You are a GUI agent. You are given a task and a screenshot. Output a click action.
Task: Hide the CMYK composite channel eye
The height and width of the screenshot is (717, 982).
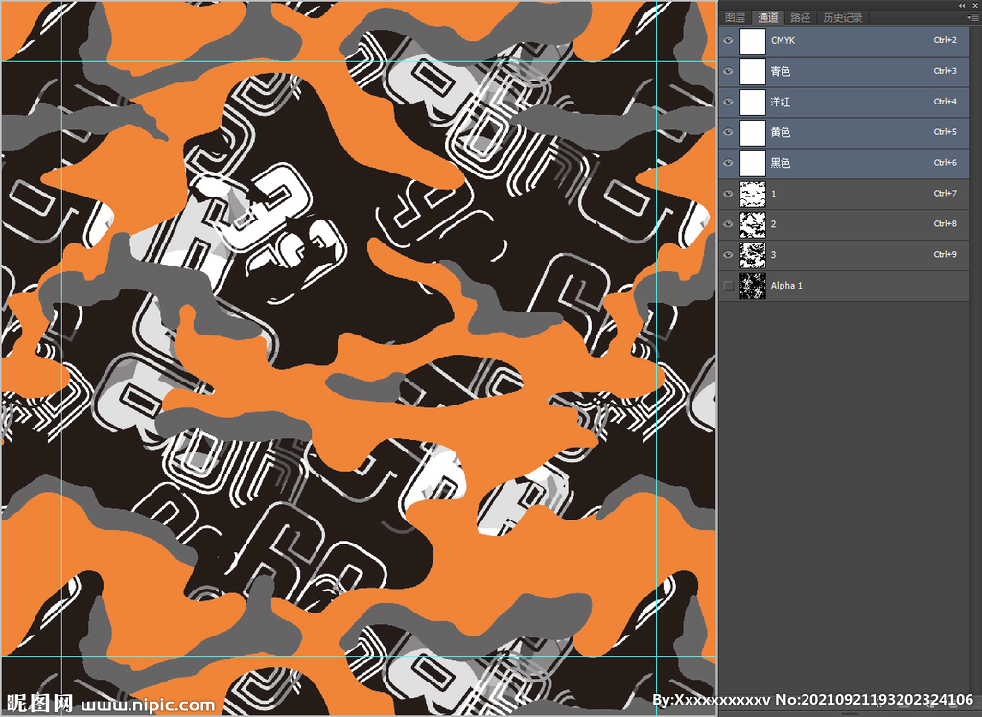(728, 41)
